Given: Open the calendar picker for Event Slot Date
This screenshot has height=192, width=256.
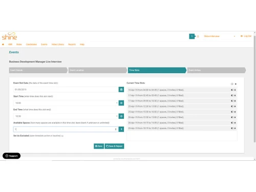Looking at the screenshot, I should pyautogui.click(x=121, y=90).
